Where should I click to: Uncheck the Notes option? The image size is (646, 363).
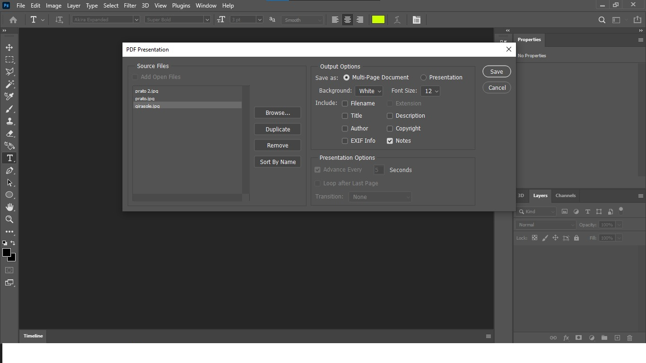pyautogui.click(x=390, y=140)
